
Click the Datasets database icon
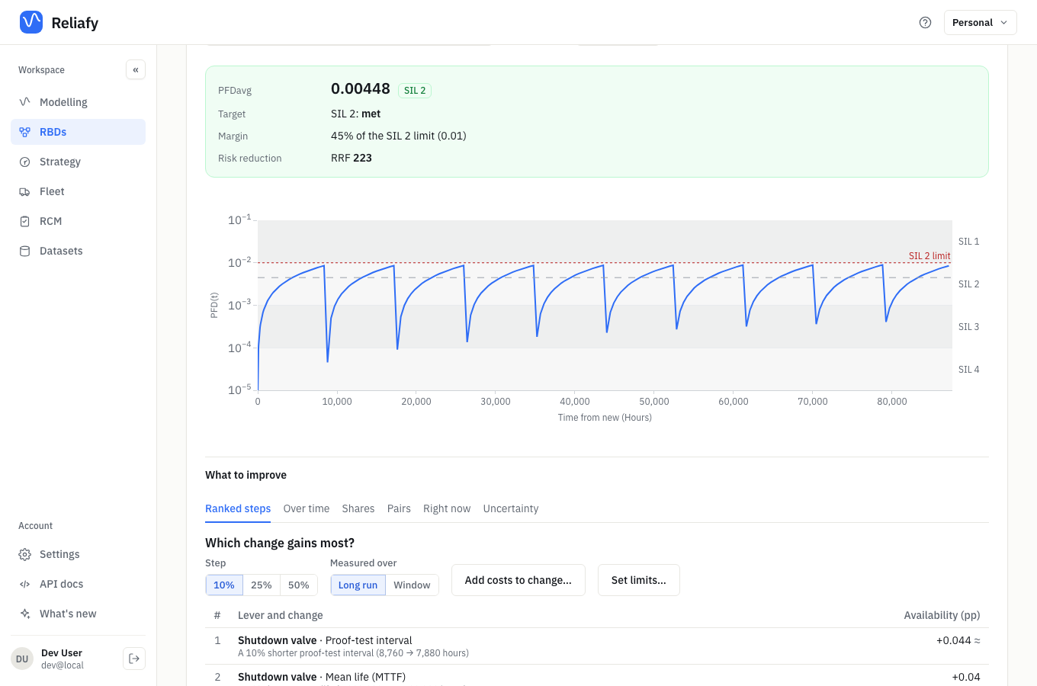tap(24, 251)
